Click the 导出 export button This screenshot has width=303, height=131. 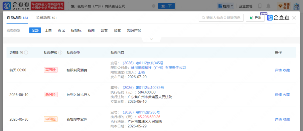255,18
